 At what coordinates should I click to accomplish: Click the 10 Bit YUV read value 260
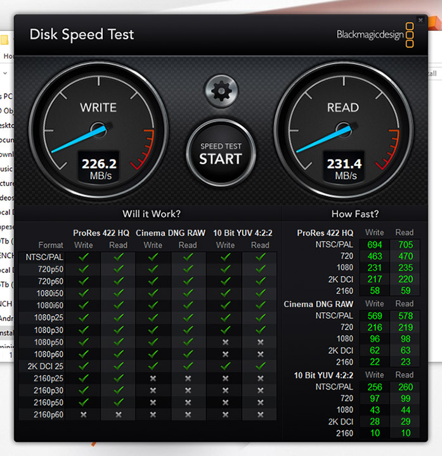406,387
